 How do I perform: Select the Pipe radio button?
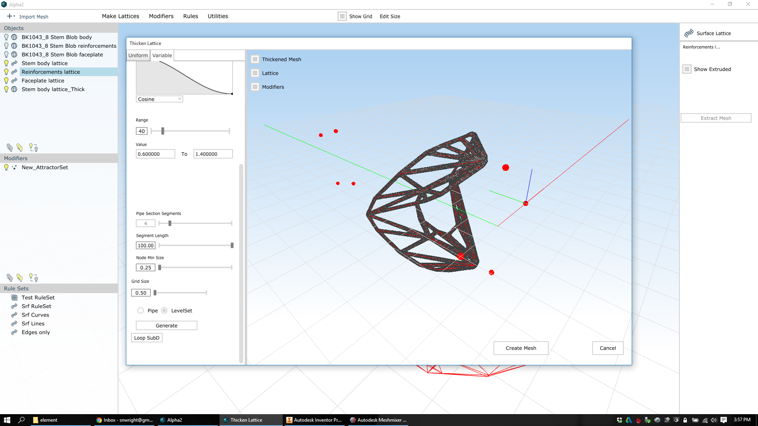tap(141, 310)
